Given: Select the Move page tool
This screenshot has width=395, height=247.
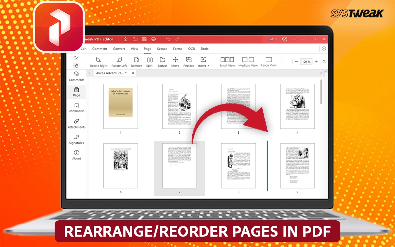Looking at the screenshot, I should pyautogui.click(x=175, y=62).
